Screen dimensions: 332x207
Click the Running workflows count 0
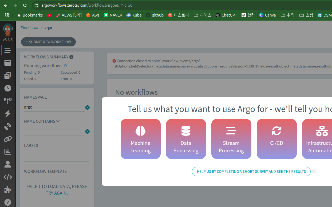tap(65, 66)
